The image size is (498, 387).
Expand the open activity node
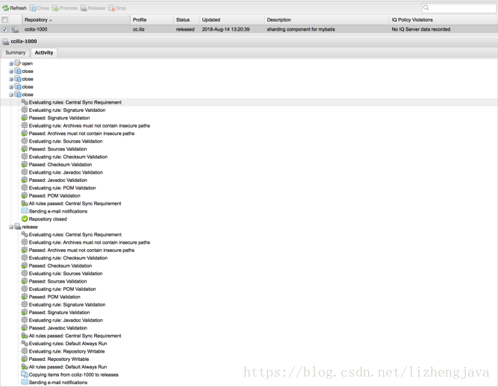coord(11,63)
